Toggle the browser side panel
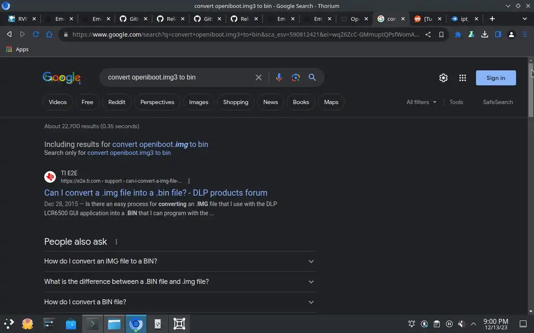The height and width of the screenshot is (333, 534). (x=498, y=35)
